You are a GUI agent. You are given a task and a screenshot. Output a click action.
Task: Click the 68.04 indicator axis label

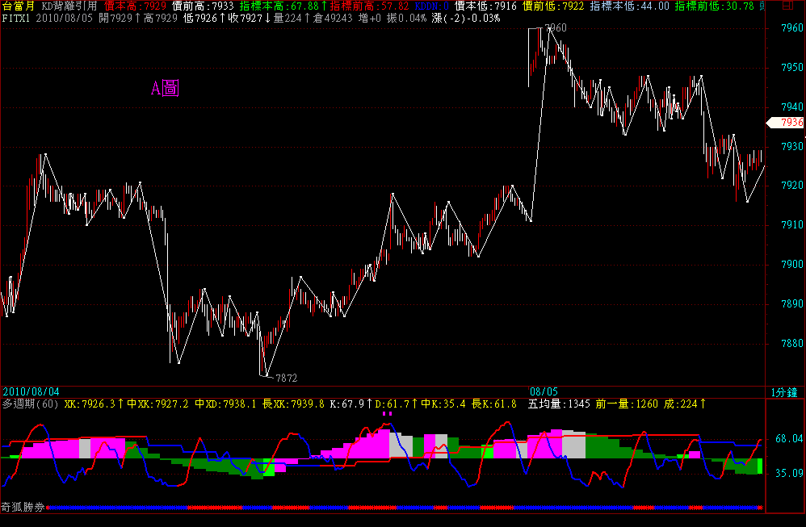coord(788,438)
